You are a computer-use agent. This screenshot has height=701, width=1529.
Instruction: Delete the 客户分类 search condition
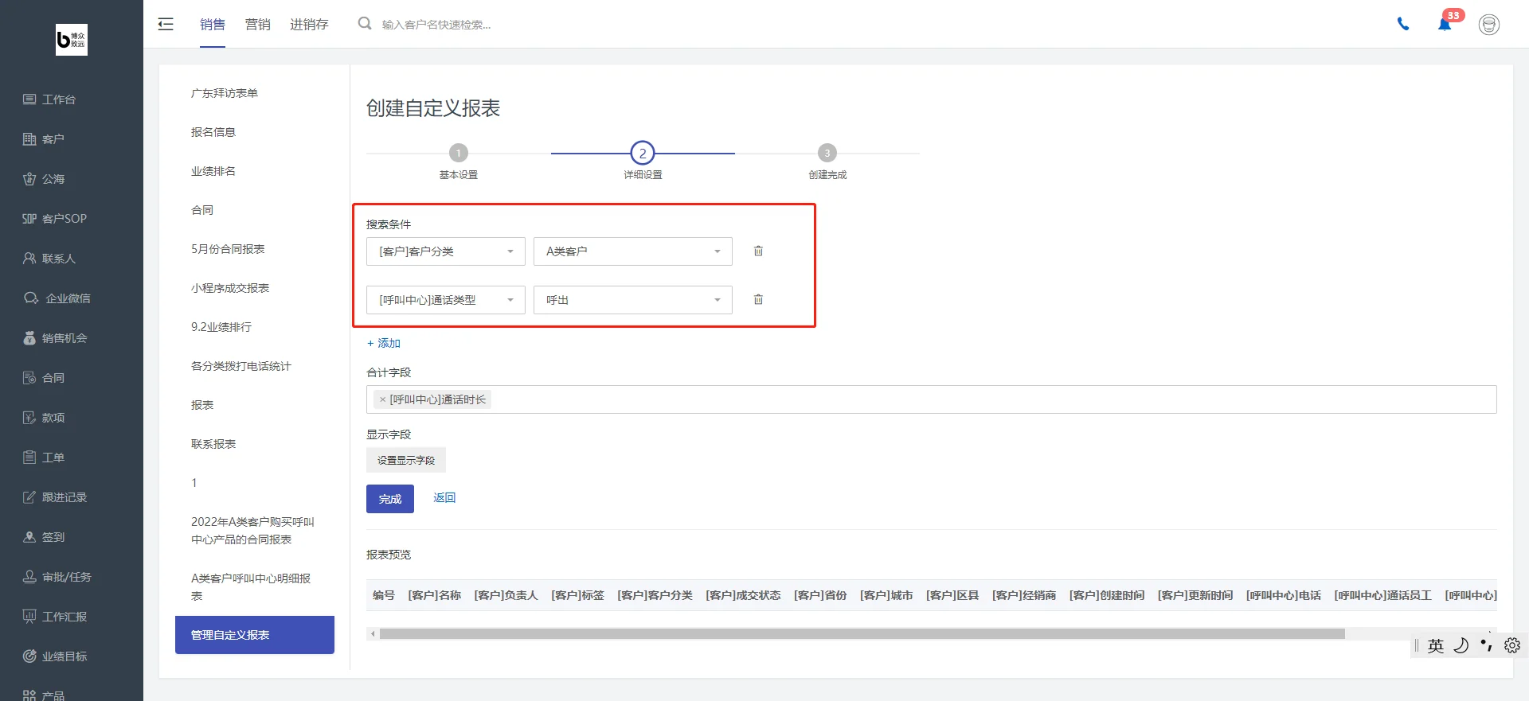coord(758,251)
